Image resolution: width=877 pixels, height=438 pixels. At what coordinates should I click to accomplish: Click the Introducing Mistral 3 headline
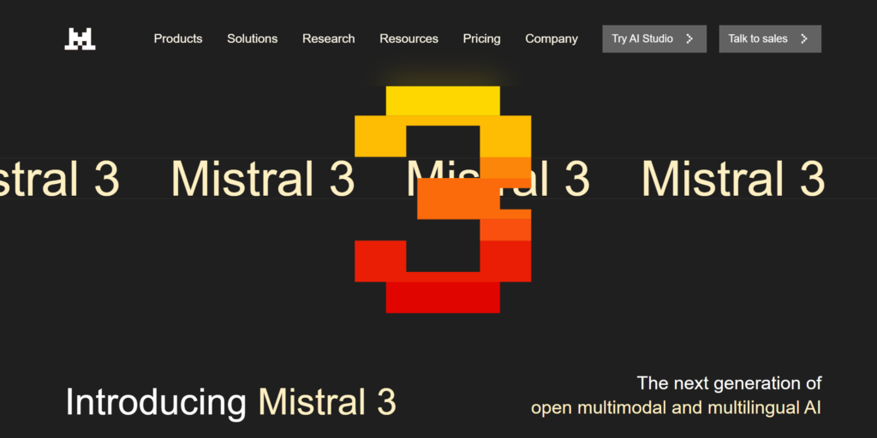coord(230,402)
